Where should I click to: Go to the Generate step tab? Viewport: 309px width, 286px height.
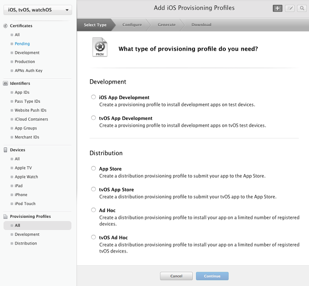[x=167, y=25]
